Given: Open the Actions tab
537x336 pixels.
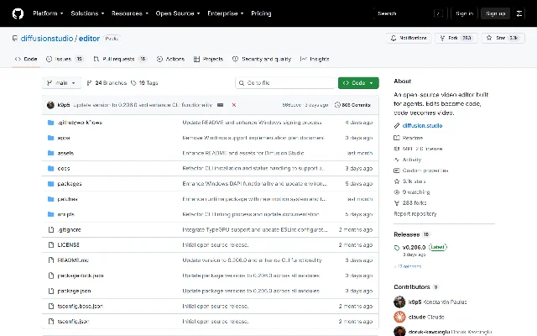Looking at the screenshot, I should click(170, 59).
